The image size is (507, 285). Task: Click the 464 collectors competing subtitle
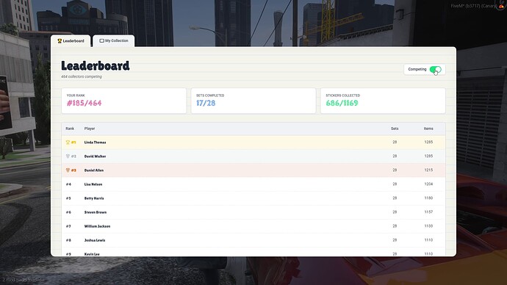point(82,76)
